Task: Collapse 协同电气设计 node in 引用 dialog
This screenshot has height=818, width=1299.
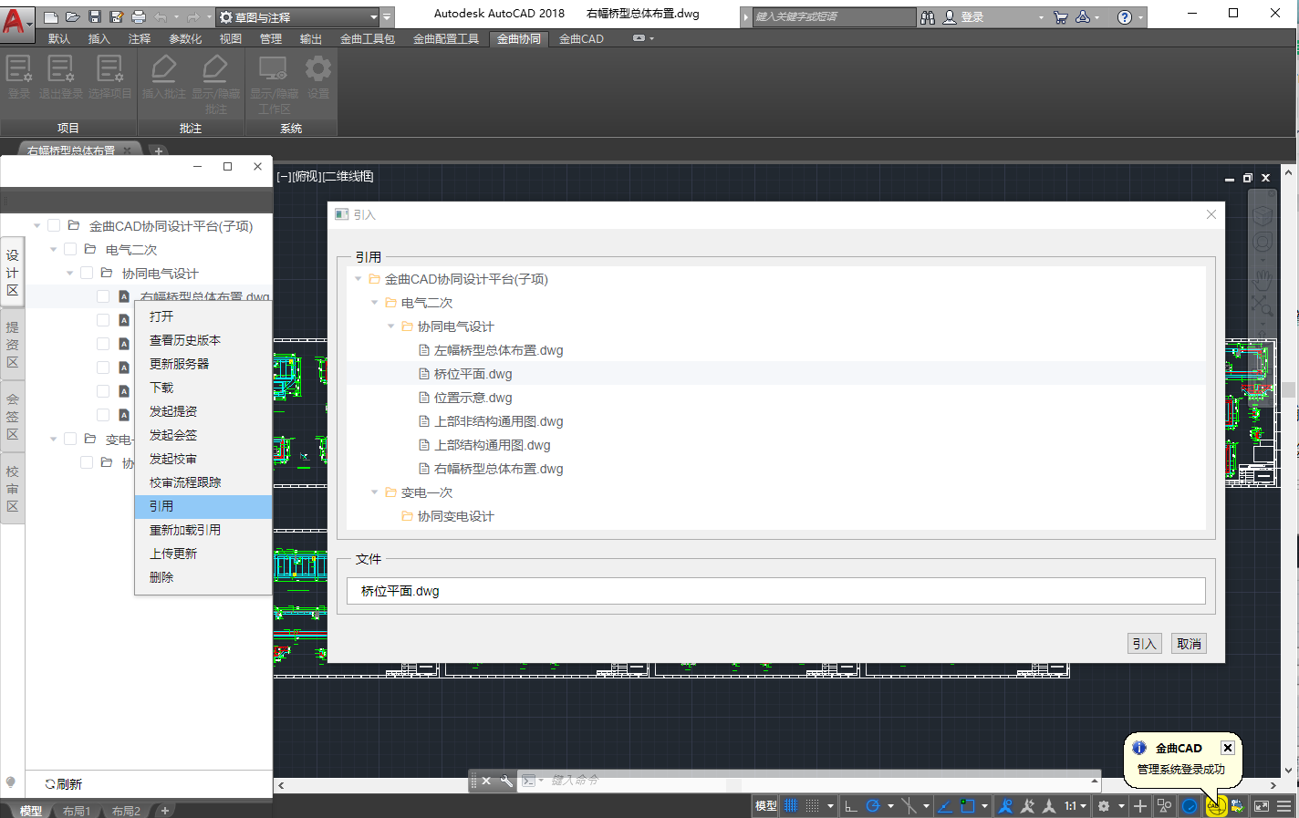Action: (390, 326)
